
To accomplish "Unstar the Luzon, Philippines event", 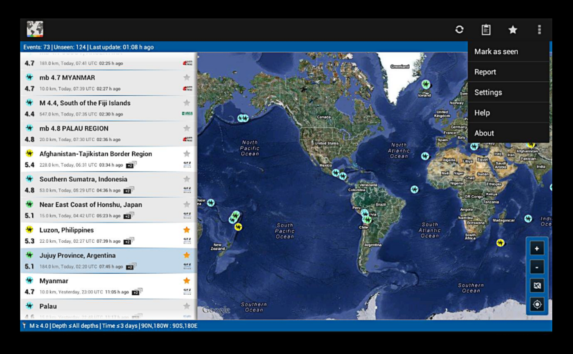I will 187,230.
